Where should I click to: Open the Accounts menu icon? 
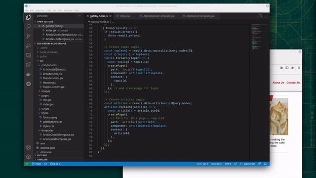tap(29, 147)
